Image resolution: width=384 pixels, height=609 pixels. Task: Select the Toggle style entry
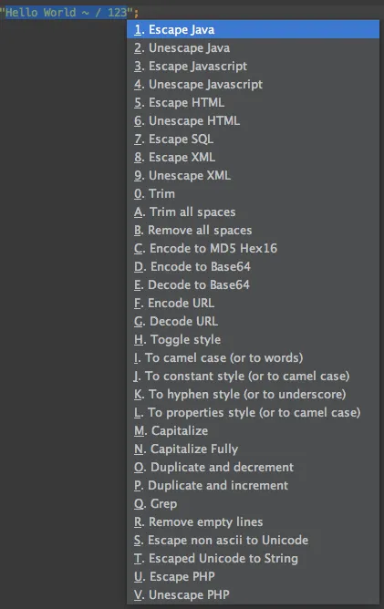[x=253, y=339]
